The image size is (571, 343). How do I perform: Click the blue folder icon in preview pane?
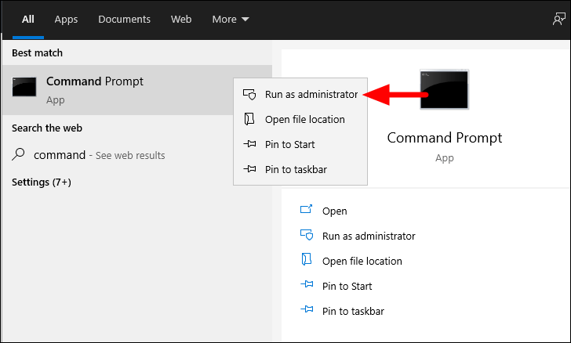pyautogui.click(x=307, y=260)
